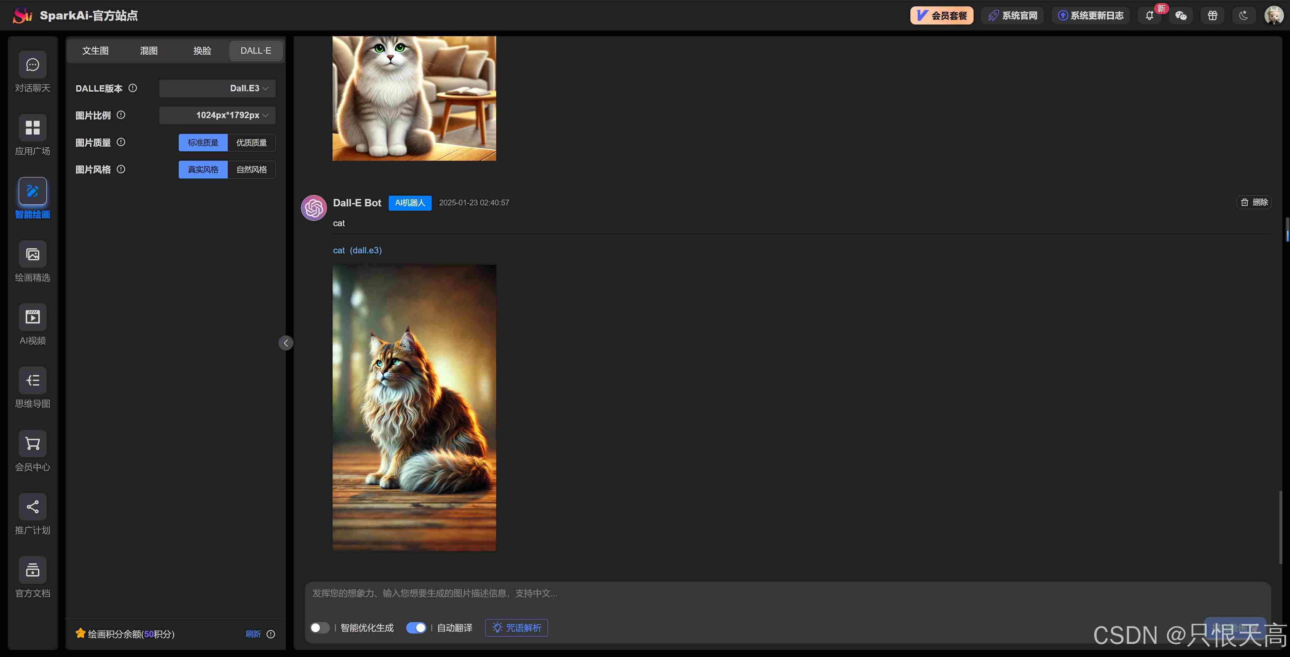Switch to the 文生图 tab

point(95,51)
